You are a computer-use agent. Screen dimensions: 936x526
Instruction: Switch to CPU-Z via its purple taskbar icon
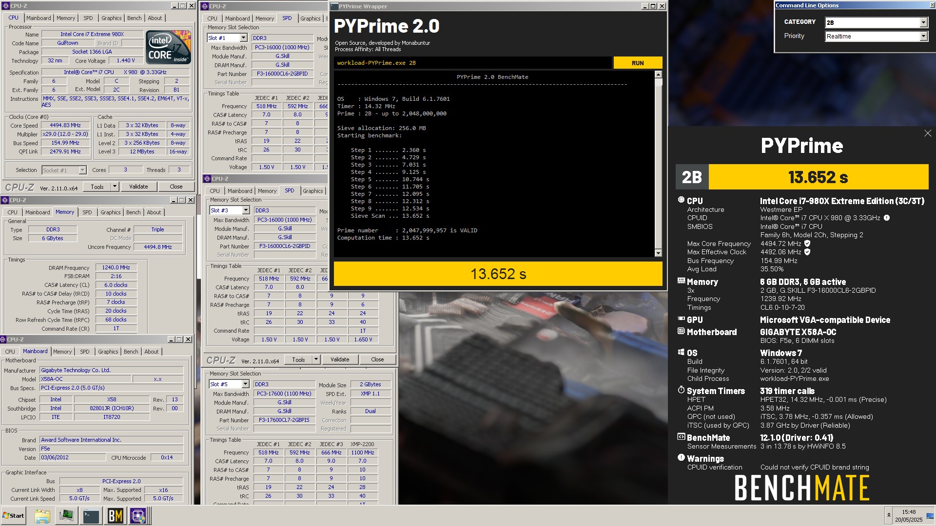point(138,516)
